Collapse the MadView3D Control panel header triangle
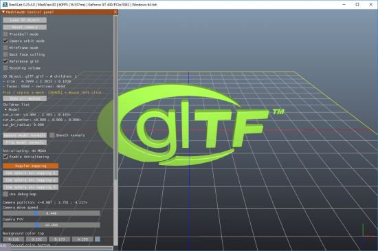The image size is (378, 251). point(3,12)
